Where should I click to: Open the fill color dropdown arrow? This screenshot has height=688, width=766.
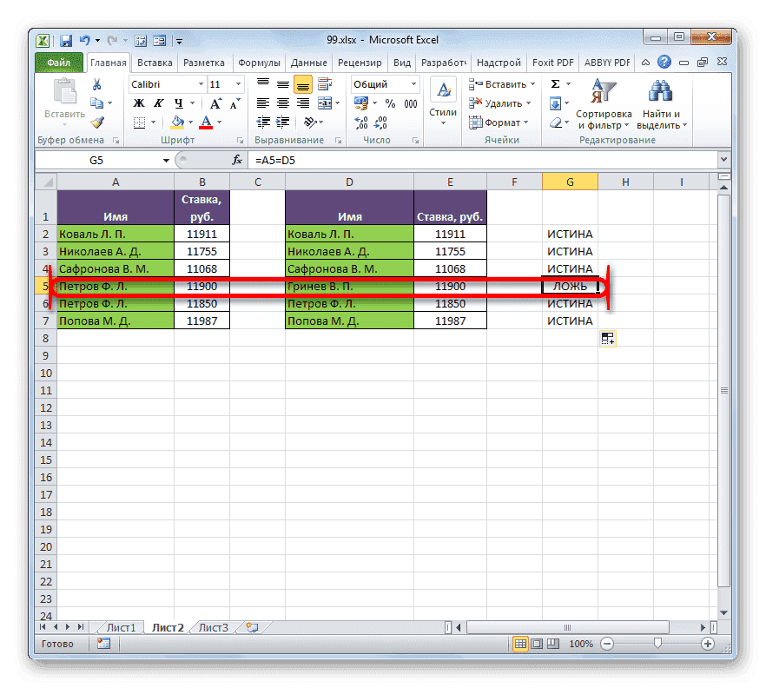click(190, 122)
